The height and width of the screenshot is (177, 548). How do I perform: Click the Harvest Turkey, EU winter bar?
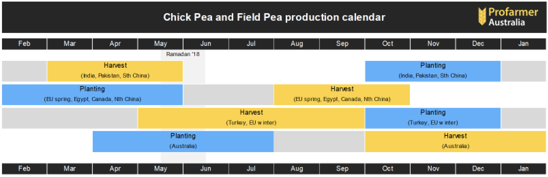pyautogui.click(x=251, y=118)
